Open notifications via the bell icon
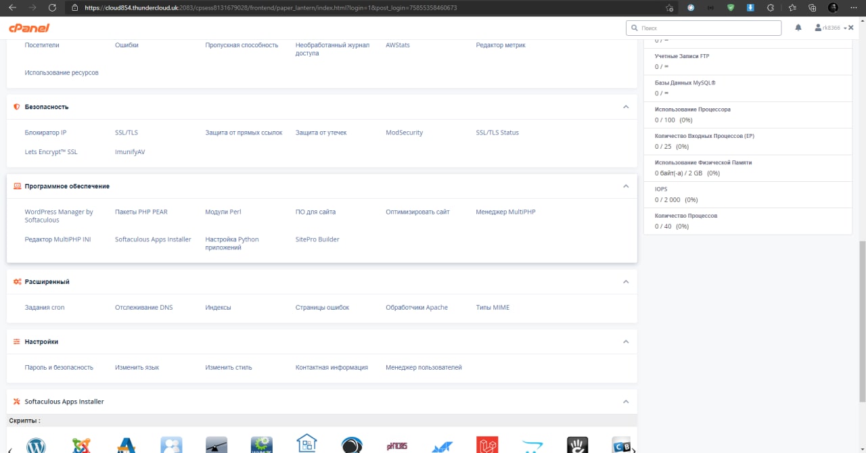 click(x=798, y=28)
